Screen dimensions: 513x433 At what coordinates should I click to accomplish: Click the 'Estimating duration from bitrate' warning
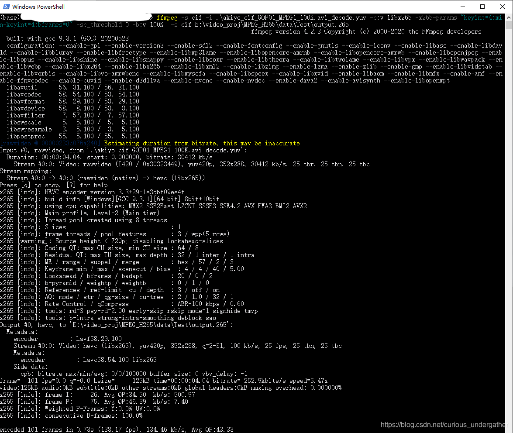coord(192,143)
